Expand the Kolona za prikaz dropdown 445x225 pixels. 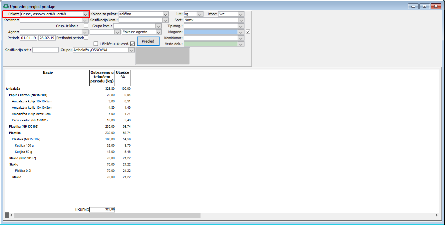point(166,14)
